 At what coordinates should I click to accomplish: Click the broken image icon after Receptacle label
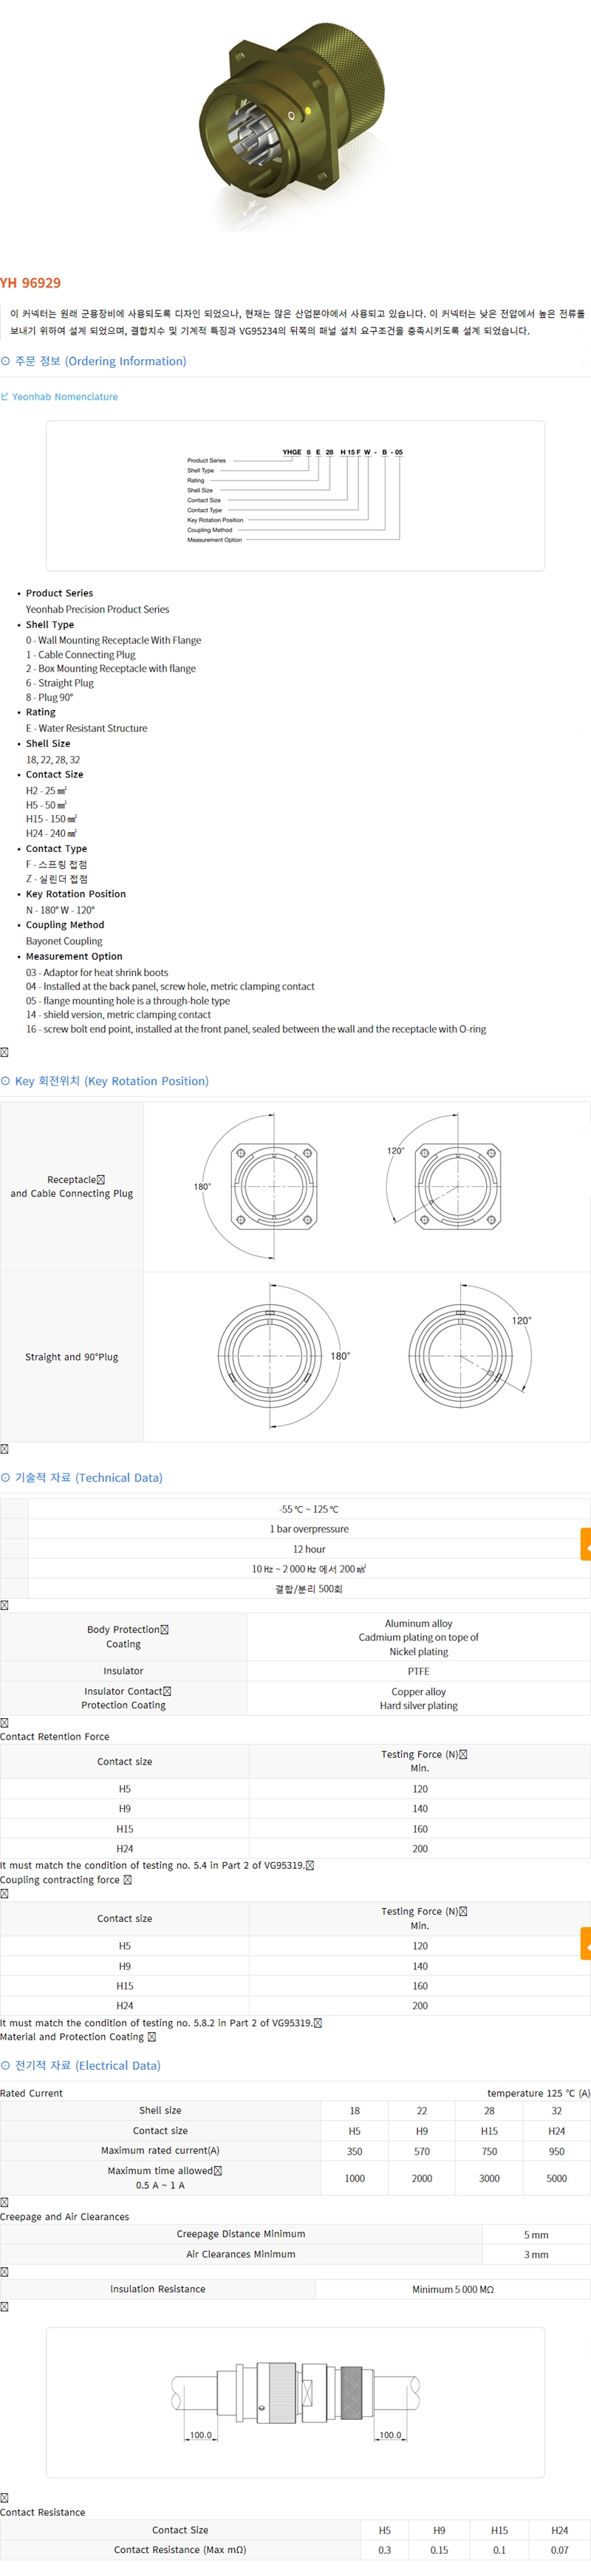[x=101, y=1180]
